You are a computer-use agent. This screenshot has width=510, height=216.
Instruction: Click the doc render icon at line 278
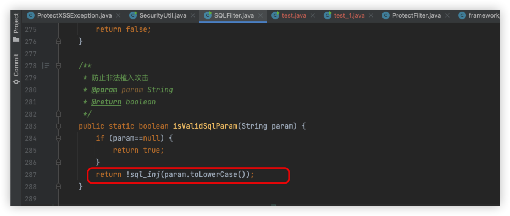click(46, 66)
